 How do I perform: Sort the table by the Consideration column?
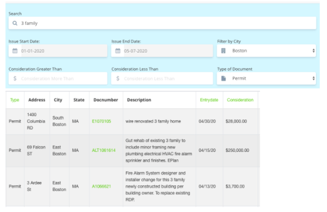point(240,100)
